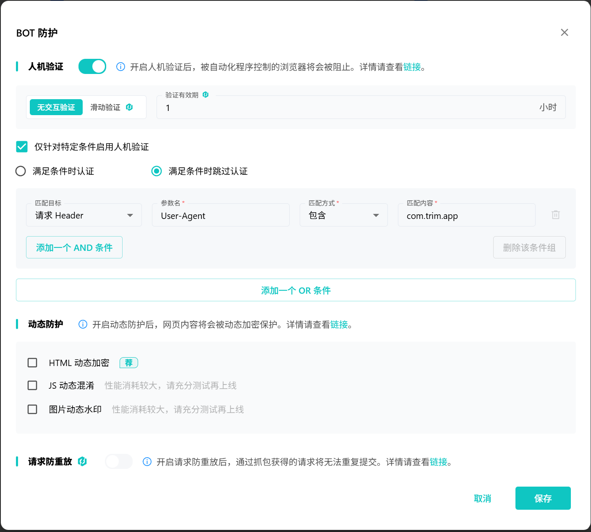
Task: Open the 匹配目标 dropdown showing 请求 Header
Action: [84, 215]
